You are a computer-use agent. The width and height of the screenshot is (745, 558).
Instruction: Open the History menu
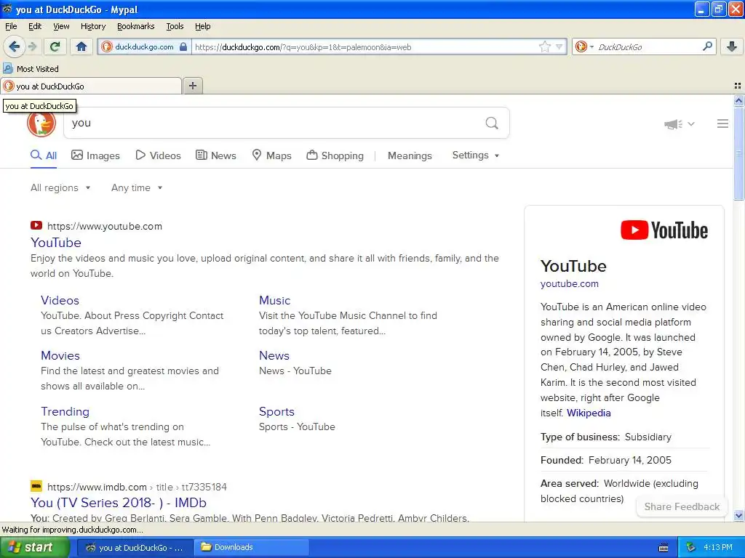point(92,26)
